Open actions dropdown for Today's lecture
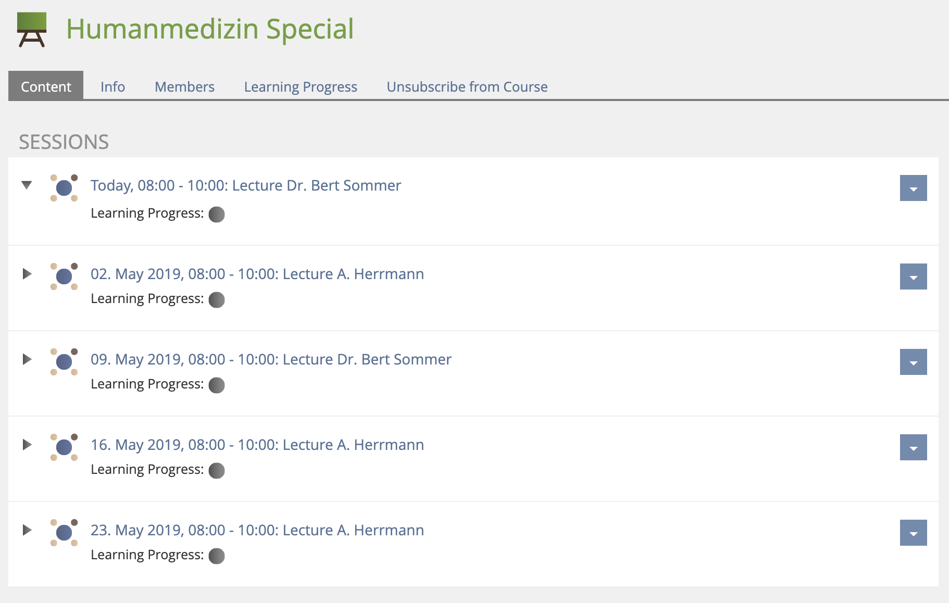The height and width of the screenshot is (603, 949). 913,188
